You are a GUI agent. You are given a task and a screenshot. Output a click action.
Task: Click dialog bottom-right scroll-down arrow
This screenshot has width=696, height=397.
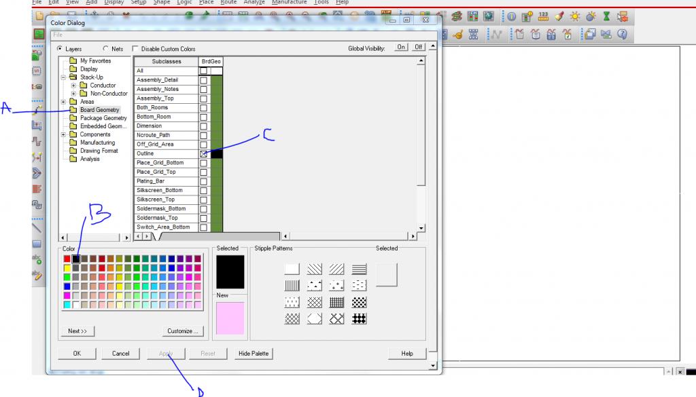point(433,366)
